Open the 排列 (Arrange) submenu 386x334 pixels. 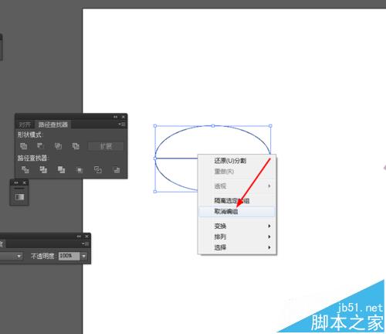coord(237,237)
